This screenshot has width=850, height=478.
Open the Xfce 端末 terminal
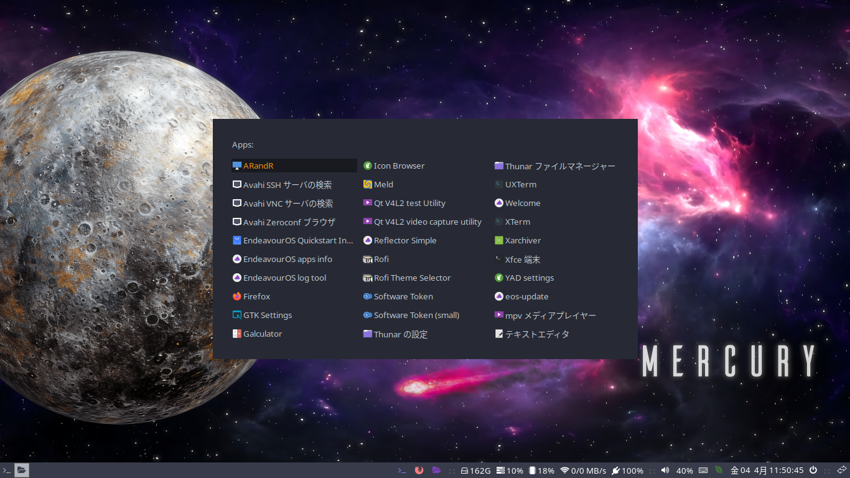pos(522,260)
